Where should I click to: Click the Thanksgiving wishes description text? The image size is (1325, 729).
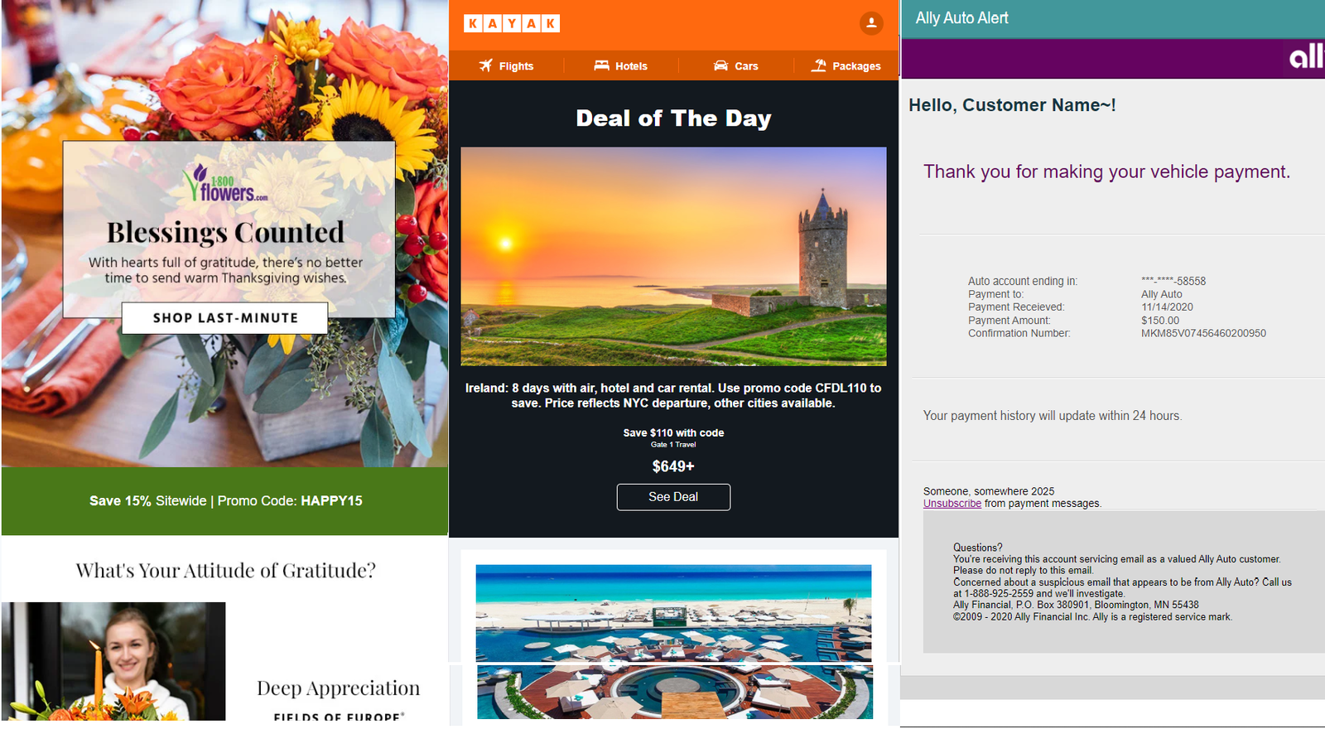(x=225, y=270)
